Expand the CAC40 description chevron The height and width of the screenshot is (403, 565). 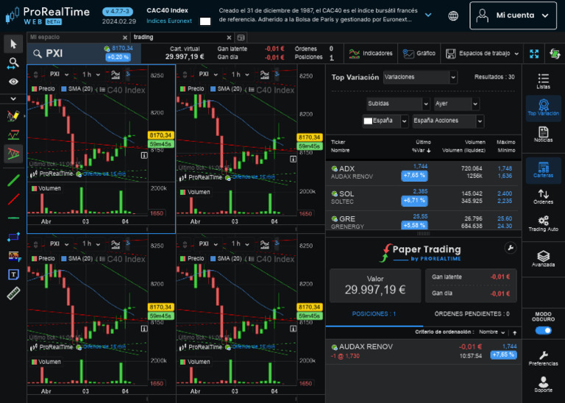click(x=428, y=15)
